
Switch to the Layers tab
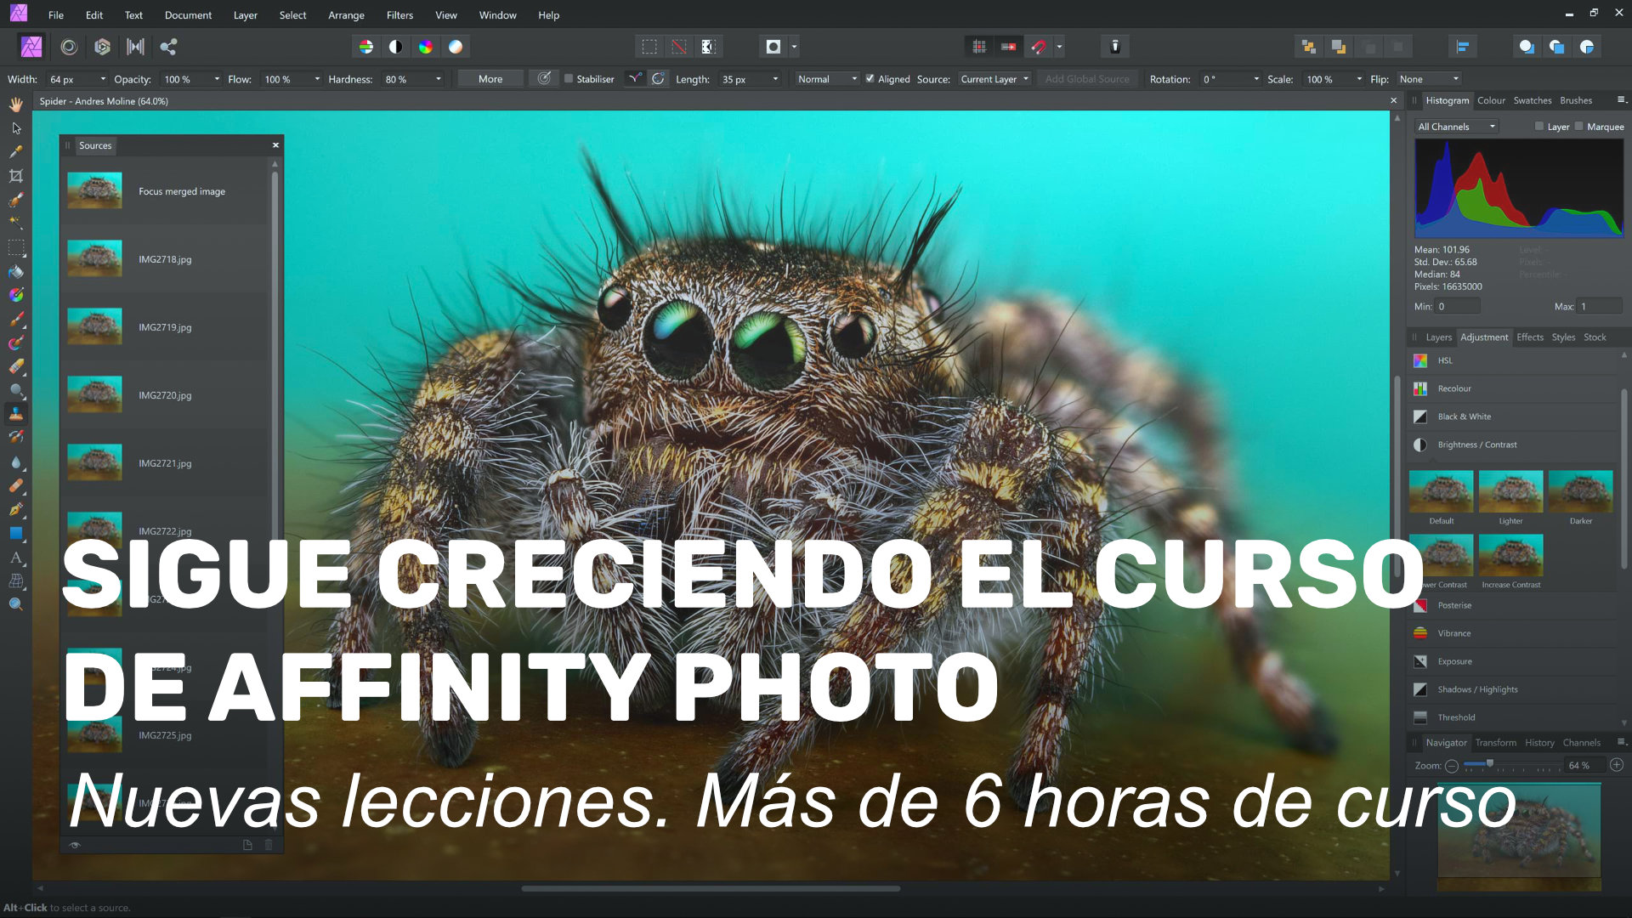tap(1438, 337)
